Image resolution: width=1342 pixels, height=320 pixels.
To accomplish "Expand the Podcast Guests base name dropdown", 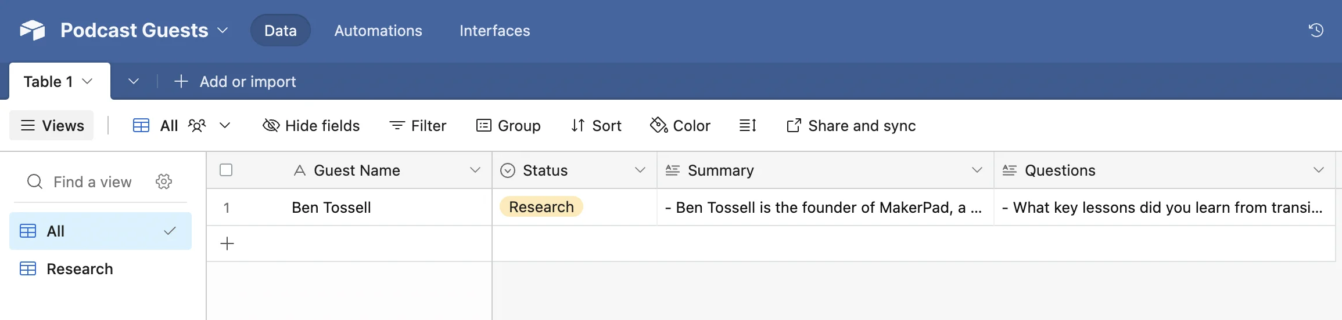I will tap(223, 30).
